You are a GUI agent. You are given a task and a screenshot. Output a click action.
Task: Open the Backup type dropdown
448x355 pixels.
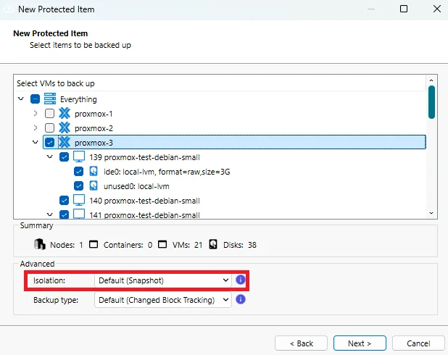pyautogui.click(x=163, y=299)
